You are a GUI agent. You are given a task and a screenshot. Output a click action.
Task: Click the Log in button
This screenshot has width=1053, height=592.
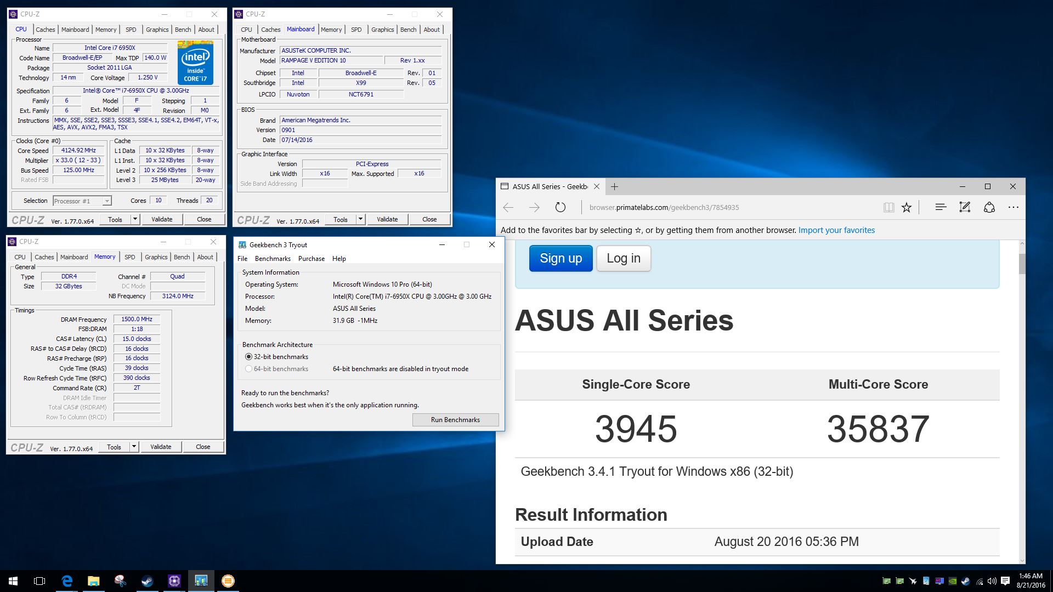(x=624, y=258)
